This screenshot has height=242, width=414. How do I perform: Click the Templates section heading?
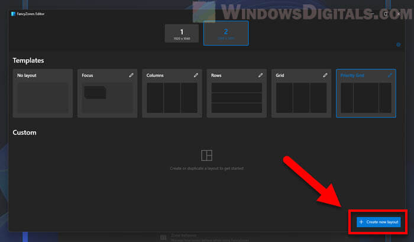pyautogui.click(x=28, y=60)
